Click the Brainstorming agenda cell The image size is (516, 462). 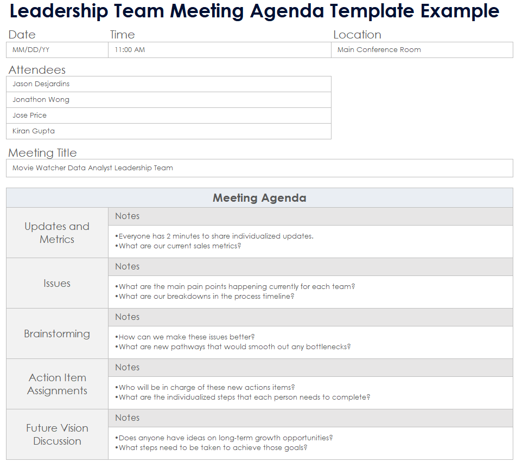(x=57, y=333)
